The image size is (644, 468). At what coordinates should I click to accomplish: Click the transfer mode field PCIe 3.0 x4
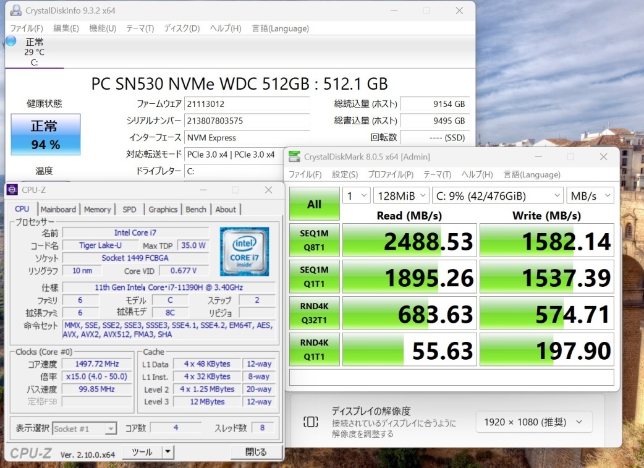pyautogui.click(x=234, y=155)
